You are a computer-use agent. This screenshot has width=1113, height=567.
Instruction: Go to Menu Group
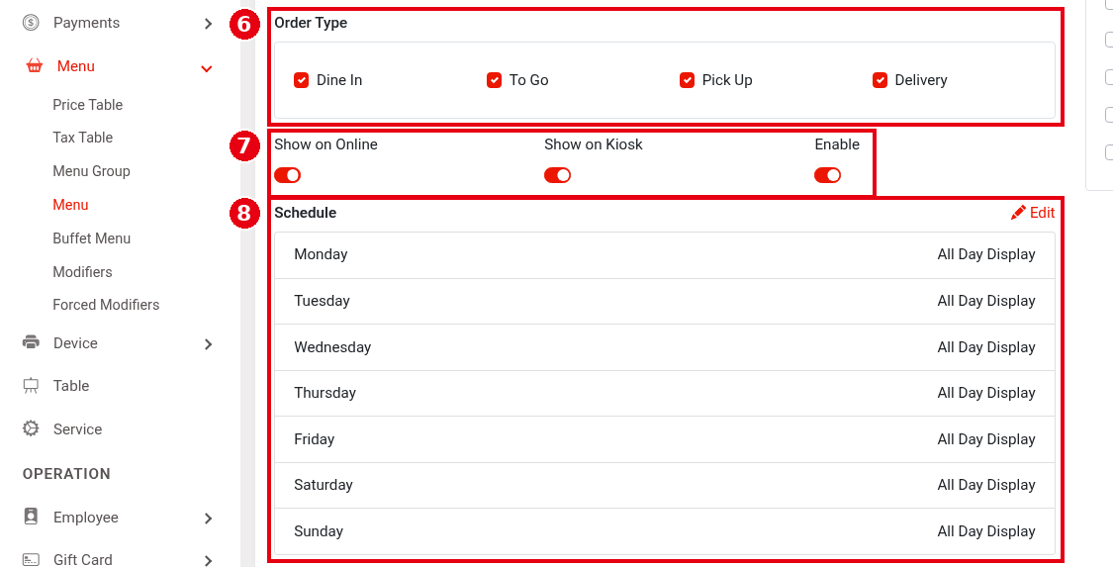pyautogui.click(x=91, y=171)
